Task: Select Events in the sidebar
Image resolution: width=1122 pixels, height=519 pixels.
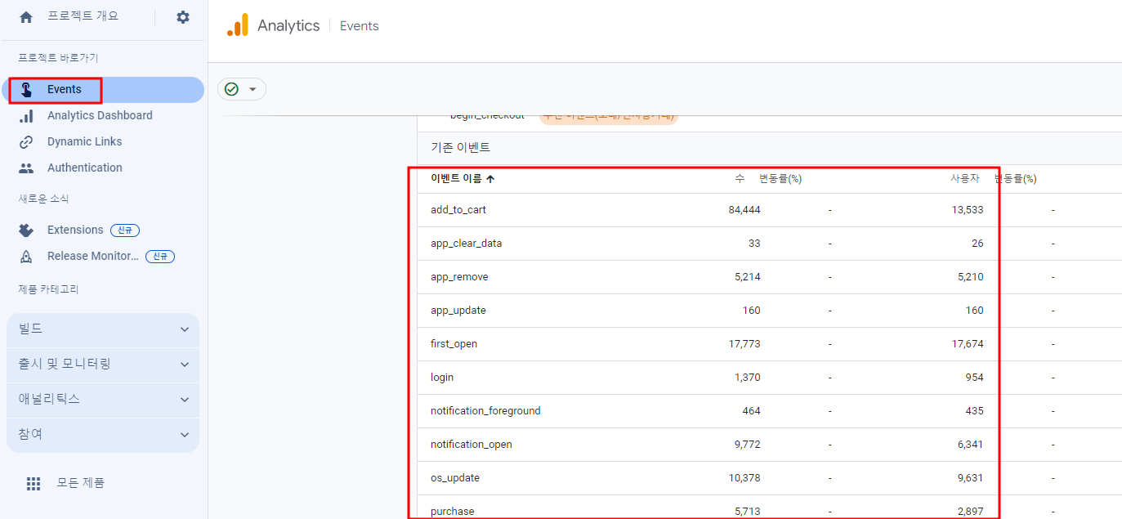Action: coord(105,90)
